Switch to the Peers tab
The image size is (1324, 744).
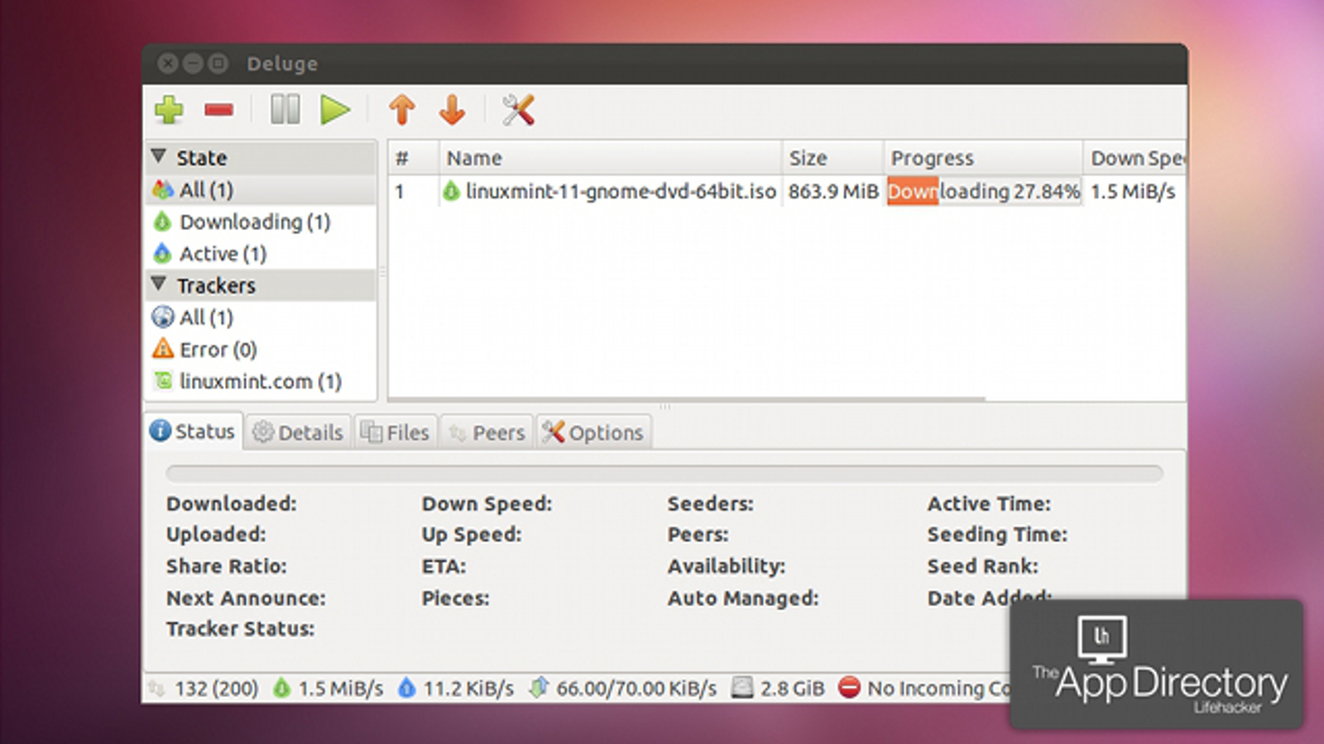(487, 432)
